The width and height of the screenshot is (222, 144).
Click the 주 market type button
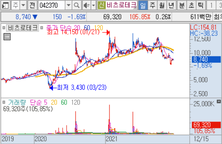point(16,6)
